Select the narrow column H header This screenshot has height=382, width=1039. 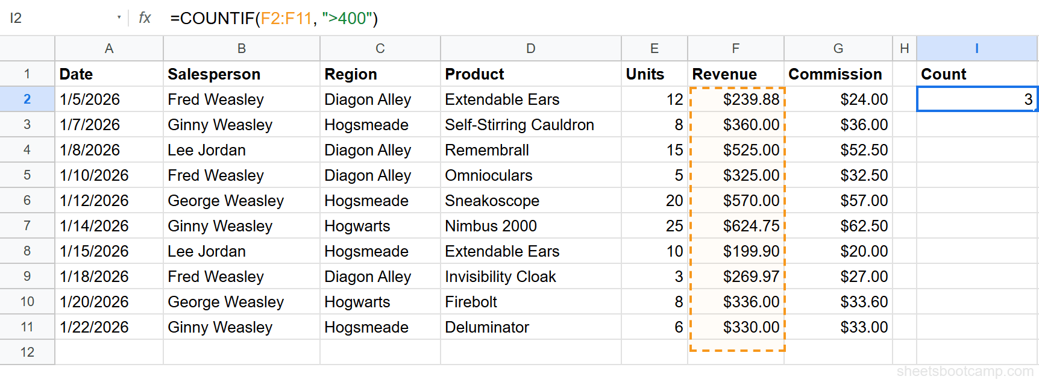point(903,48)
